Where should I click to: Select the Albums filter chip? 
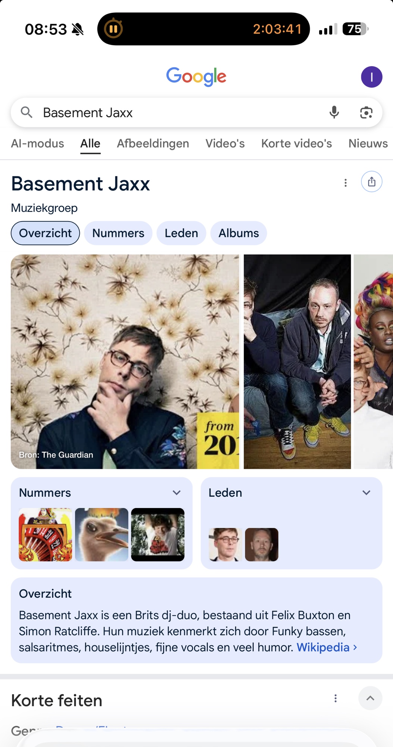pyautogui.click(x=238, y=233)
